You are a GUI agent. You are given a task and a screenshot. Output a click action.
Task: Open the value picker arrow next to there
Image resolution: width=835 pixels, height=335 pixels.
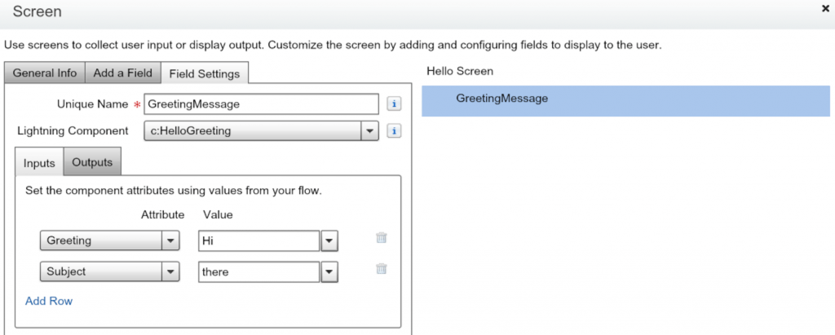[x=329, y=272]
